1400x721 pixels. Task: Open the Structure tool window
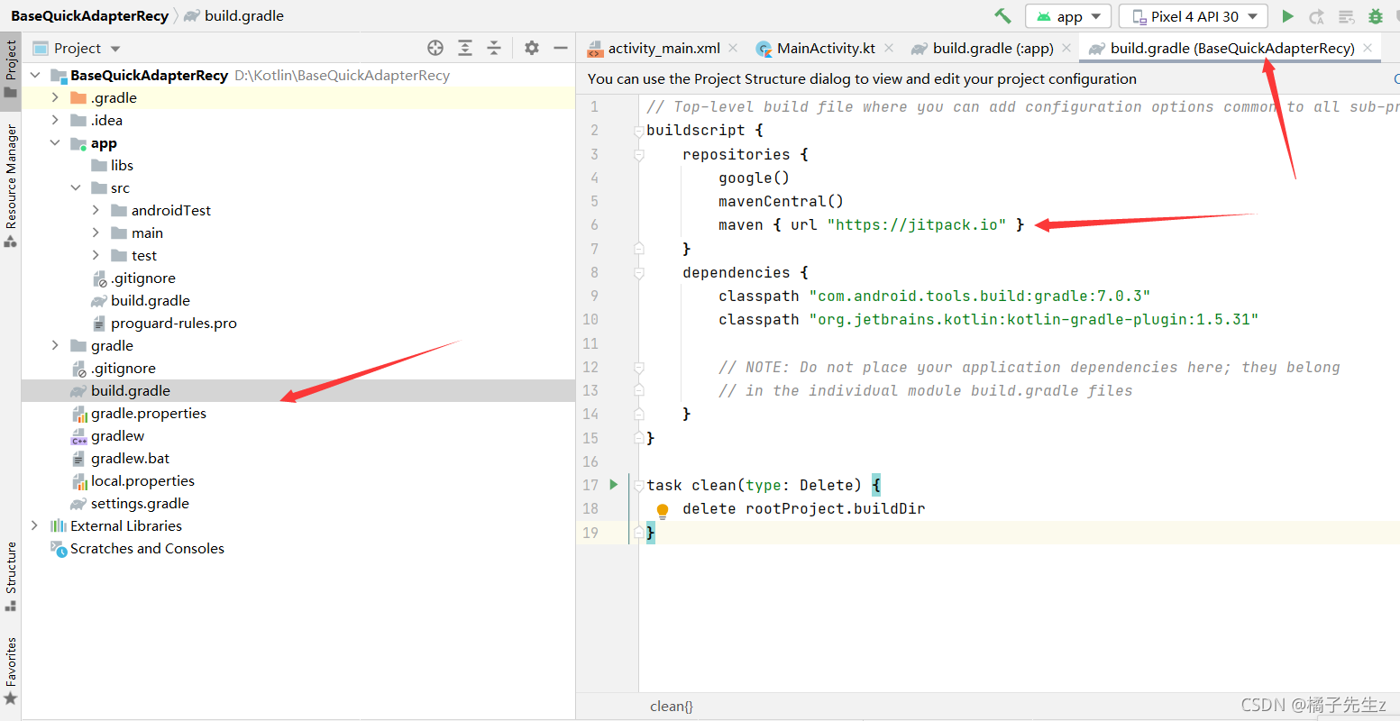(x=11, y=577)
